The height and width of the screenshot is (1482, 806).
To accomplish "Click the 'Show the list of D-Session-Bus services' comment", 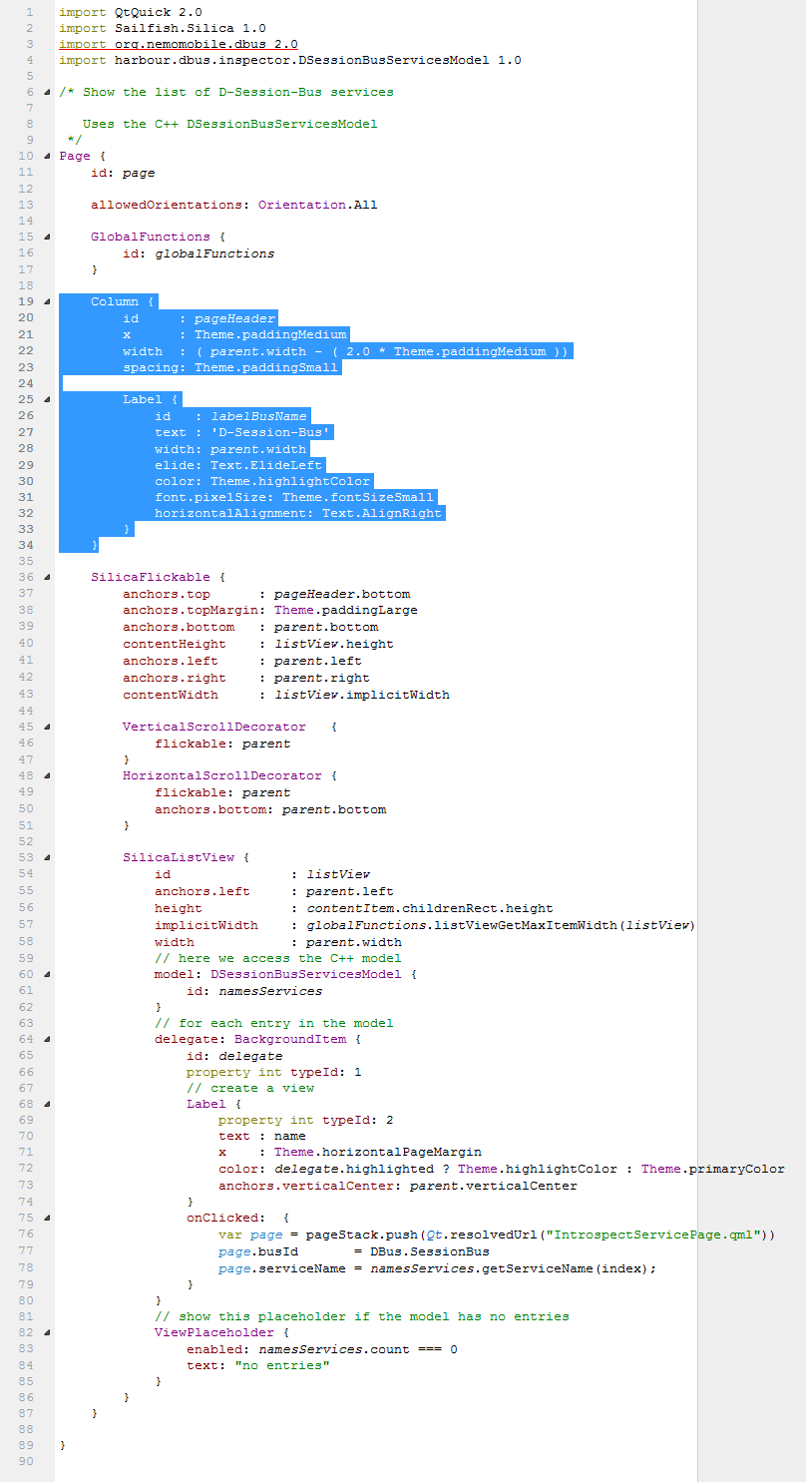I will tap(238, 92).
